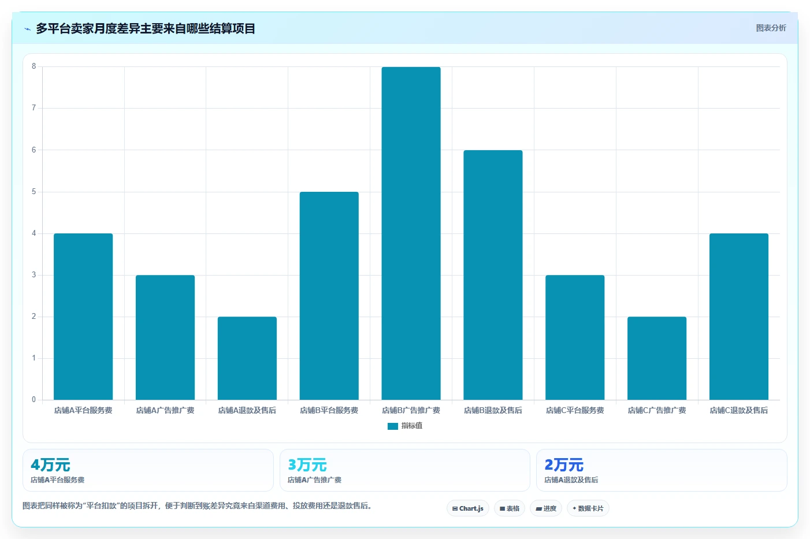Viewport: 810px width, 539px height.
Task: Click the 店铺B广告推广费 x-axis label
Action: pos(411,410)
